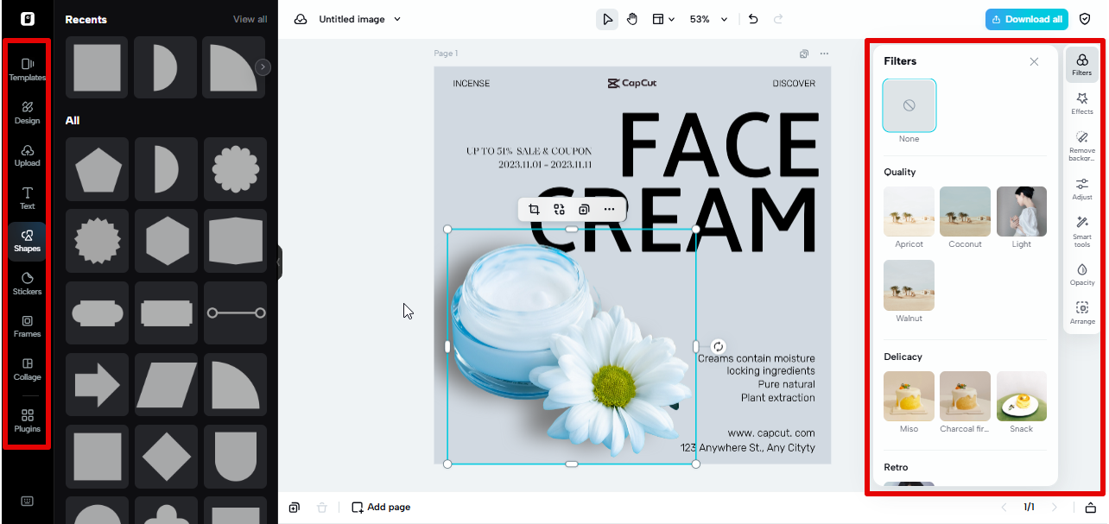1109x524 pixels.
Task: Select the None filter thumbnail
Action: coord(909,105)
